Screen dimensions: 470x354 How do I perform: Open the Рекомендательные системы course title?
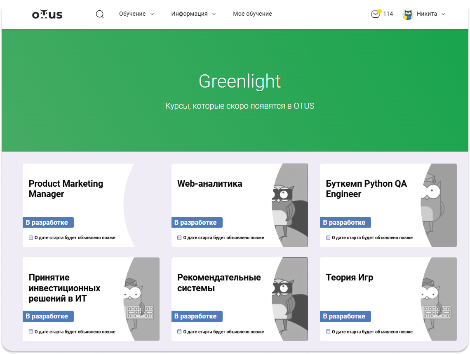tap(219, 283)
